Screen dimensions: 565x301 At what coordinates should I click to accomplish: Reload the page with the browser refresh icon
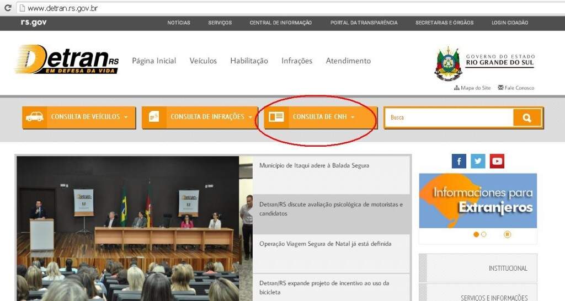8,8
